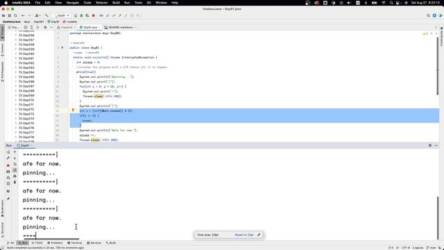Image resolution: width=444 pixels, height=250 pixels.
Task: Click Reset to 12pt link
Action: tap(244, 235)
